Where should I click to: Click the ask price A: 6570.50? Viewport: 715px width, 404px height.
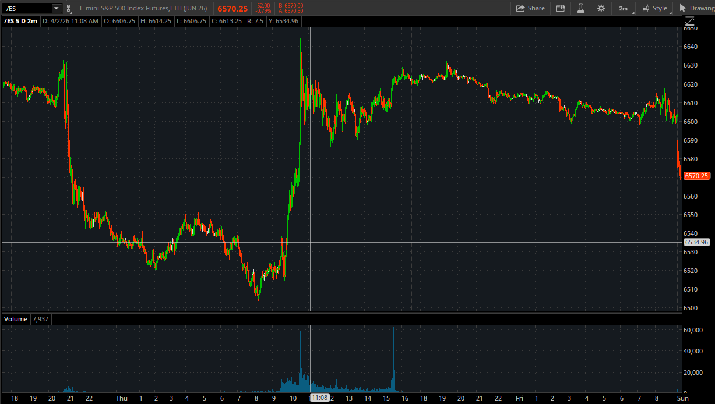pyautogui.click(x=291, y=11)
